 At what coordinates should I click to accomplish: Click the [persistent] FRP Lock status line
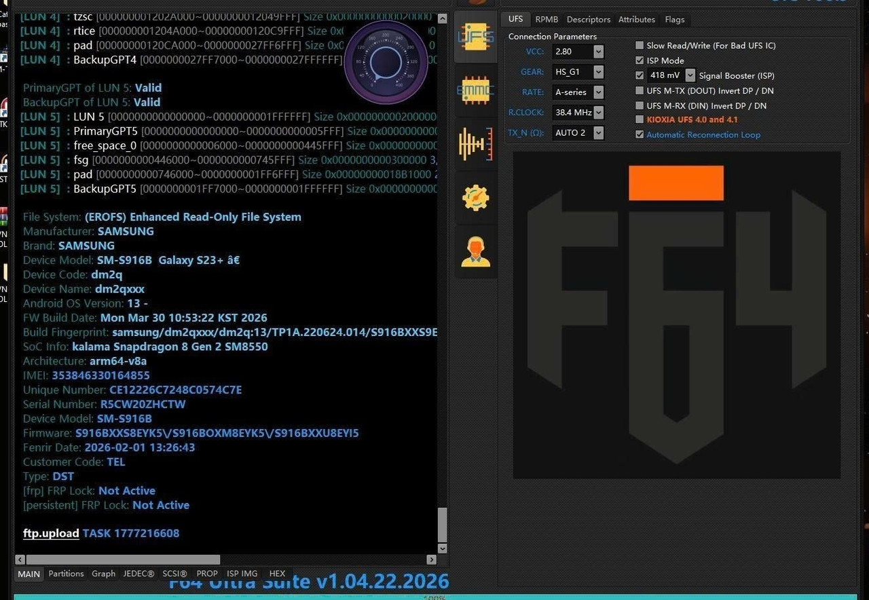coord(106,505)
